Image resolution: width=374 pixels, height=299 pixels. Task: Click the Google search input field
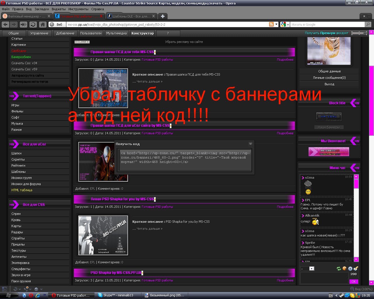coord(327,25)
